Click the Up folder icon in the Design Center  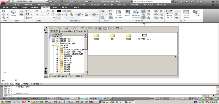tap(75, 28)
